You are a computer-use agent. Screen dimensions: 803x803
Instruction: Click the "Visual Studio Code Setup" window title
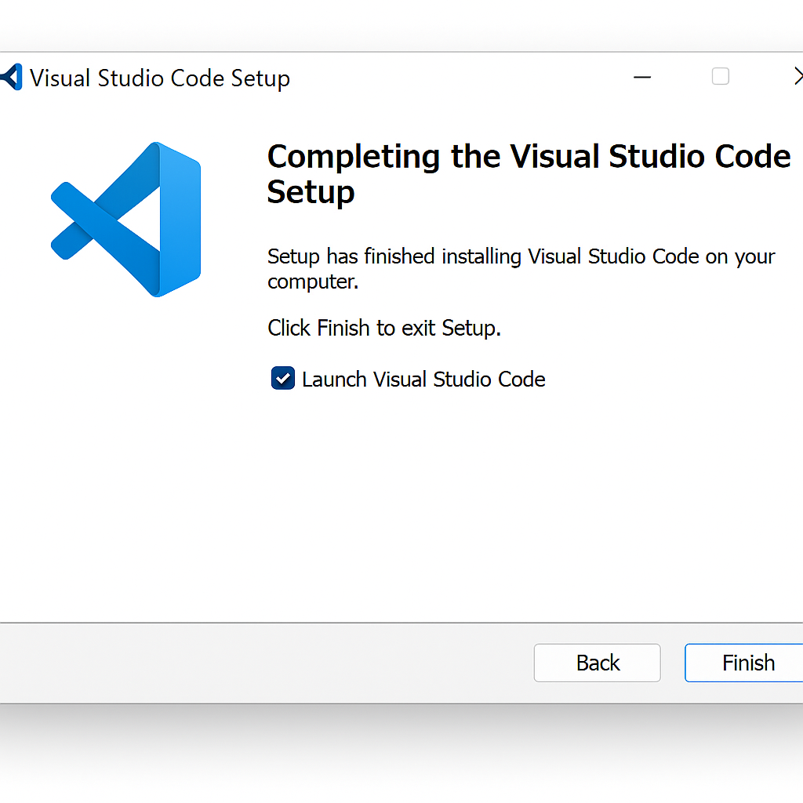(160, 78)
